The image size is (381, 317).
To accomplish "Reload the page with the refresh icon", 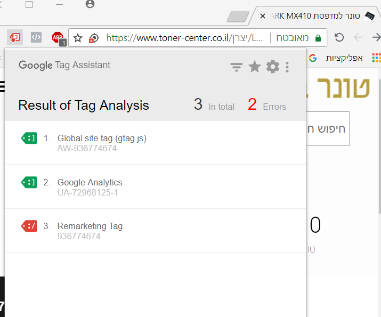I will (x=339, y=37).
